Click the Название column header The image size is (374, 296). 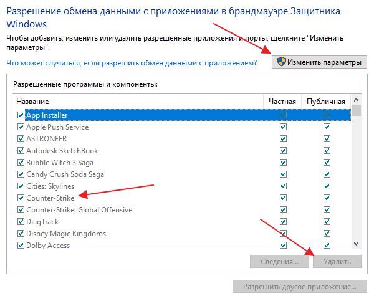pyautogui.click(x=138, y=102)
